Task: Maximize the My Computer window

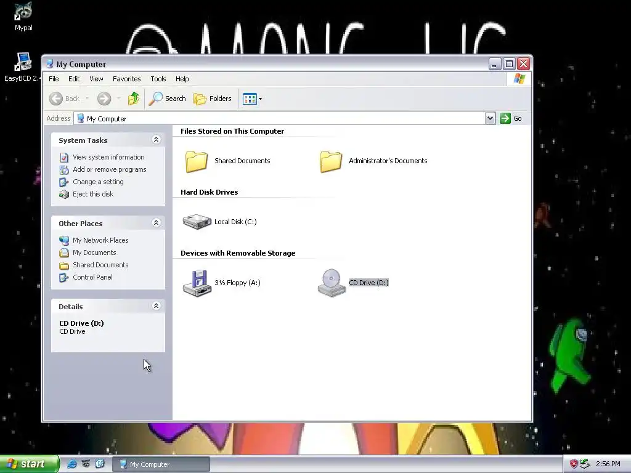Action: point(509,64)
